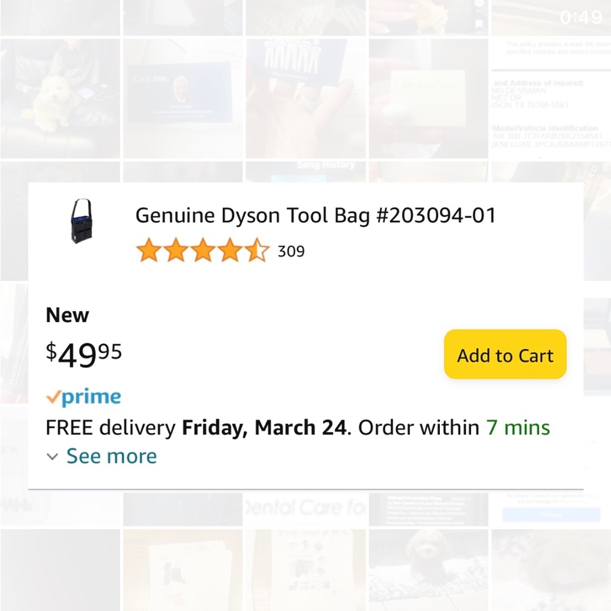Add the Dyson tool bag to cart
This screenshot has width=611, height=611.
(x=505, y=354)
